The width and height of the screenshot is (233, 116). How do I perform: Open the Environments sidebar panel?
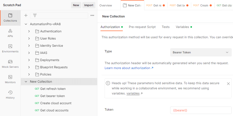coord(10,49)
